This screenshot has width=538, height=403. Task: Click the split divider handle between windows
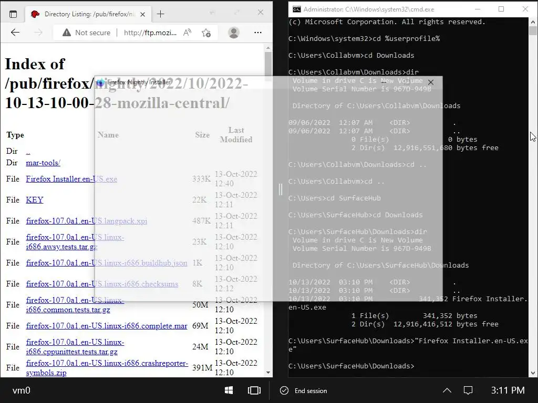click(281, 189)
